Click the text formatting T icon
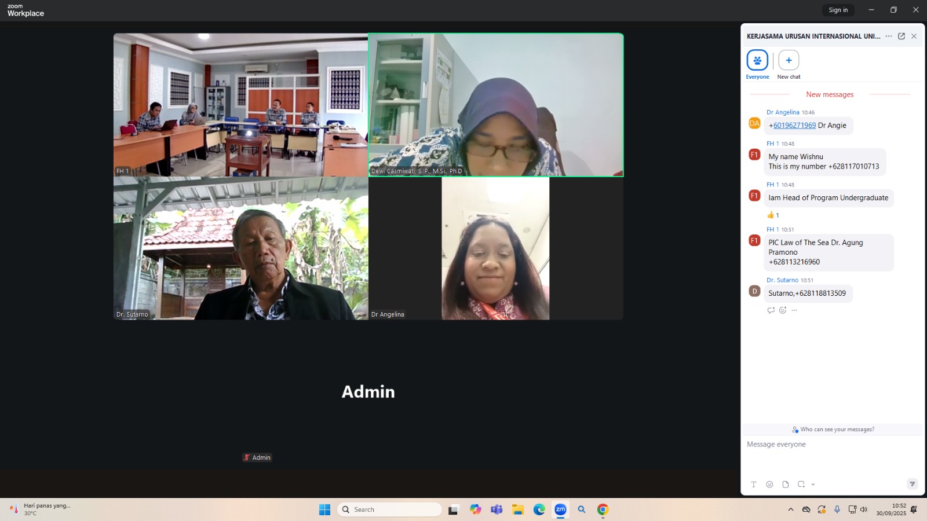The height and width of the screenshot is (521, 927). [754, 485]
